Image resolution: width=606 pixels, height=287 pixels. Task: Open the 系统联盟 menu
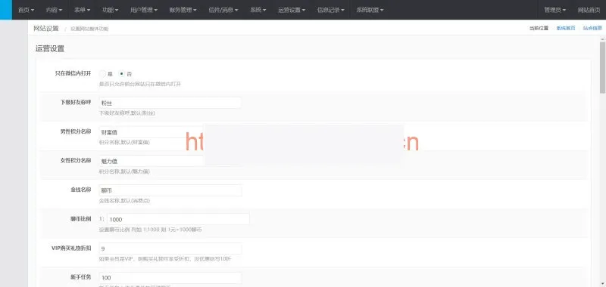[370, 10]
